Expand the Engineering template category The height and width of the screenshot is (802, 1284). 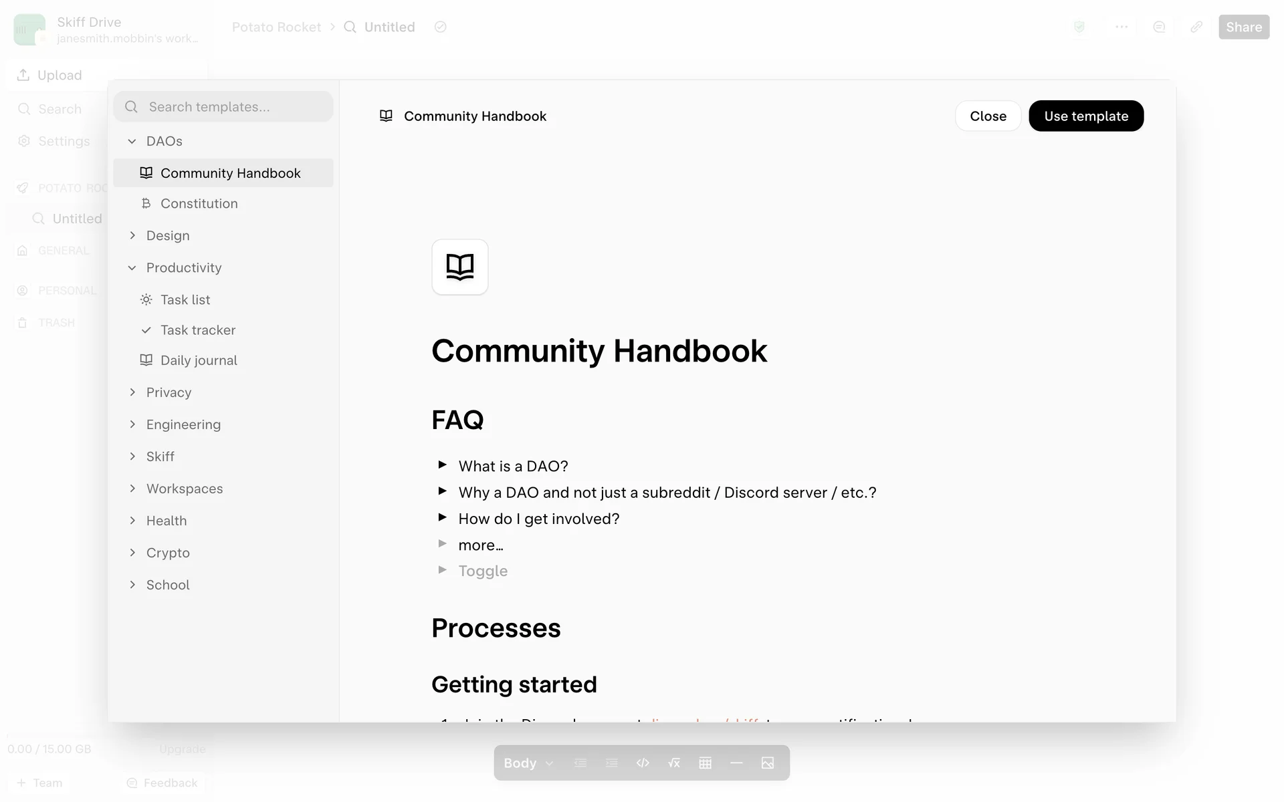(132, 424)
